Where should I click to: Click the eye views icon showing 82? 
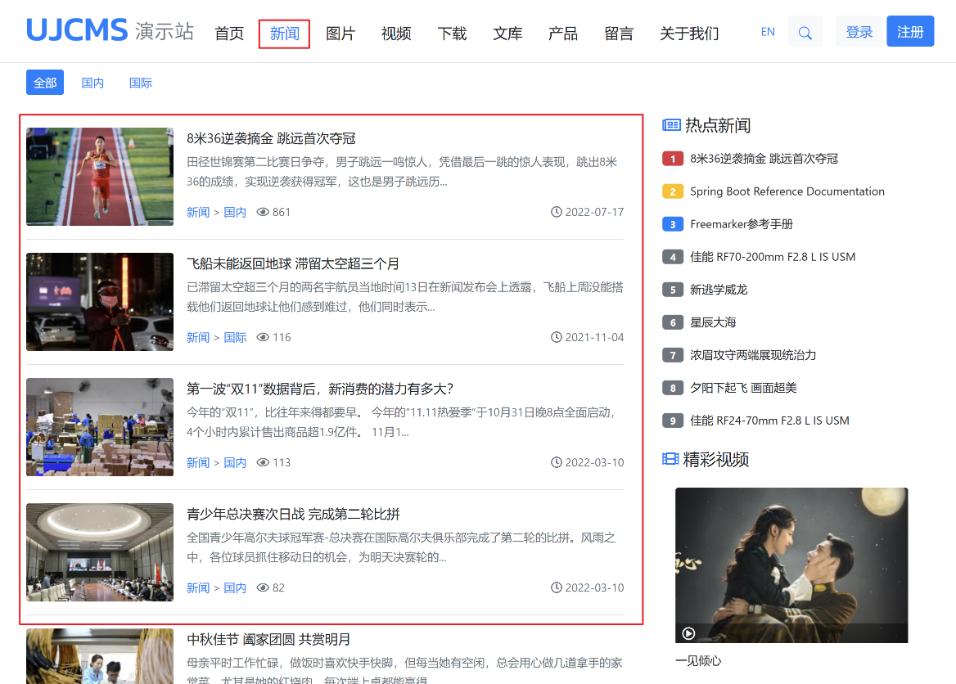[263, 587]
